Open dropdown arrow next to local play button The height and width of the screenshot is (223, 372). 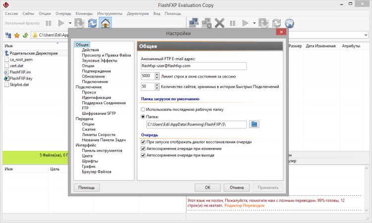70,23
